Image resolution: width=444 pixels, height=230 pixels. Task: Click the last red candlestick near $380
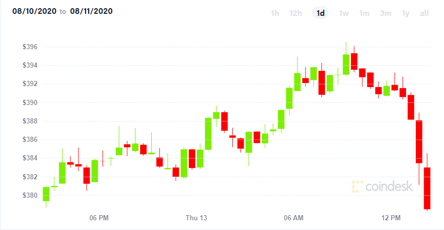tap(427, 189)
